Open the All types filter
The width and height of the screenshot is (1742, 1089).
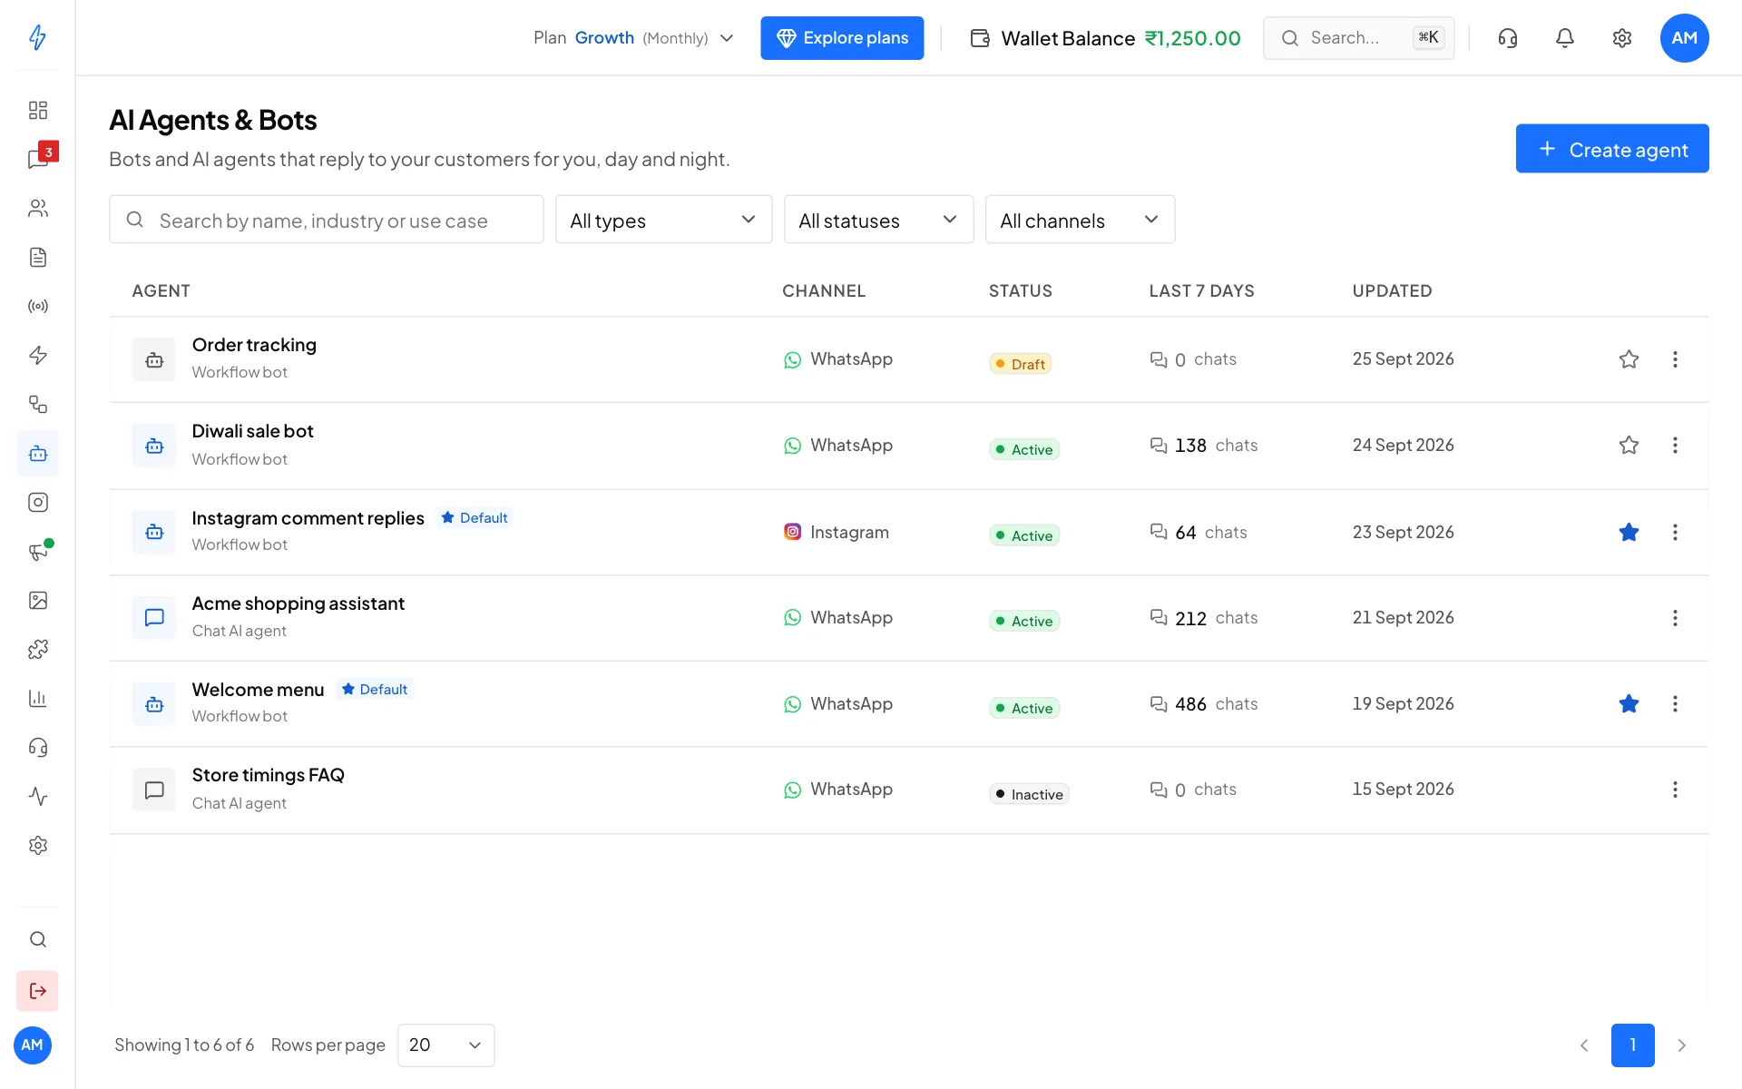coord(663,220)
